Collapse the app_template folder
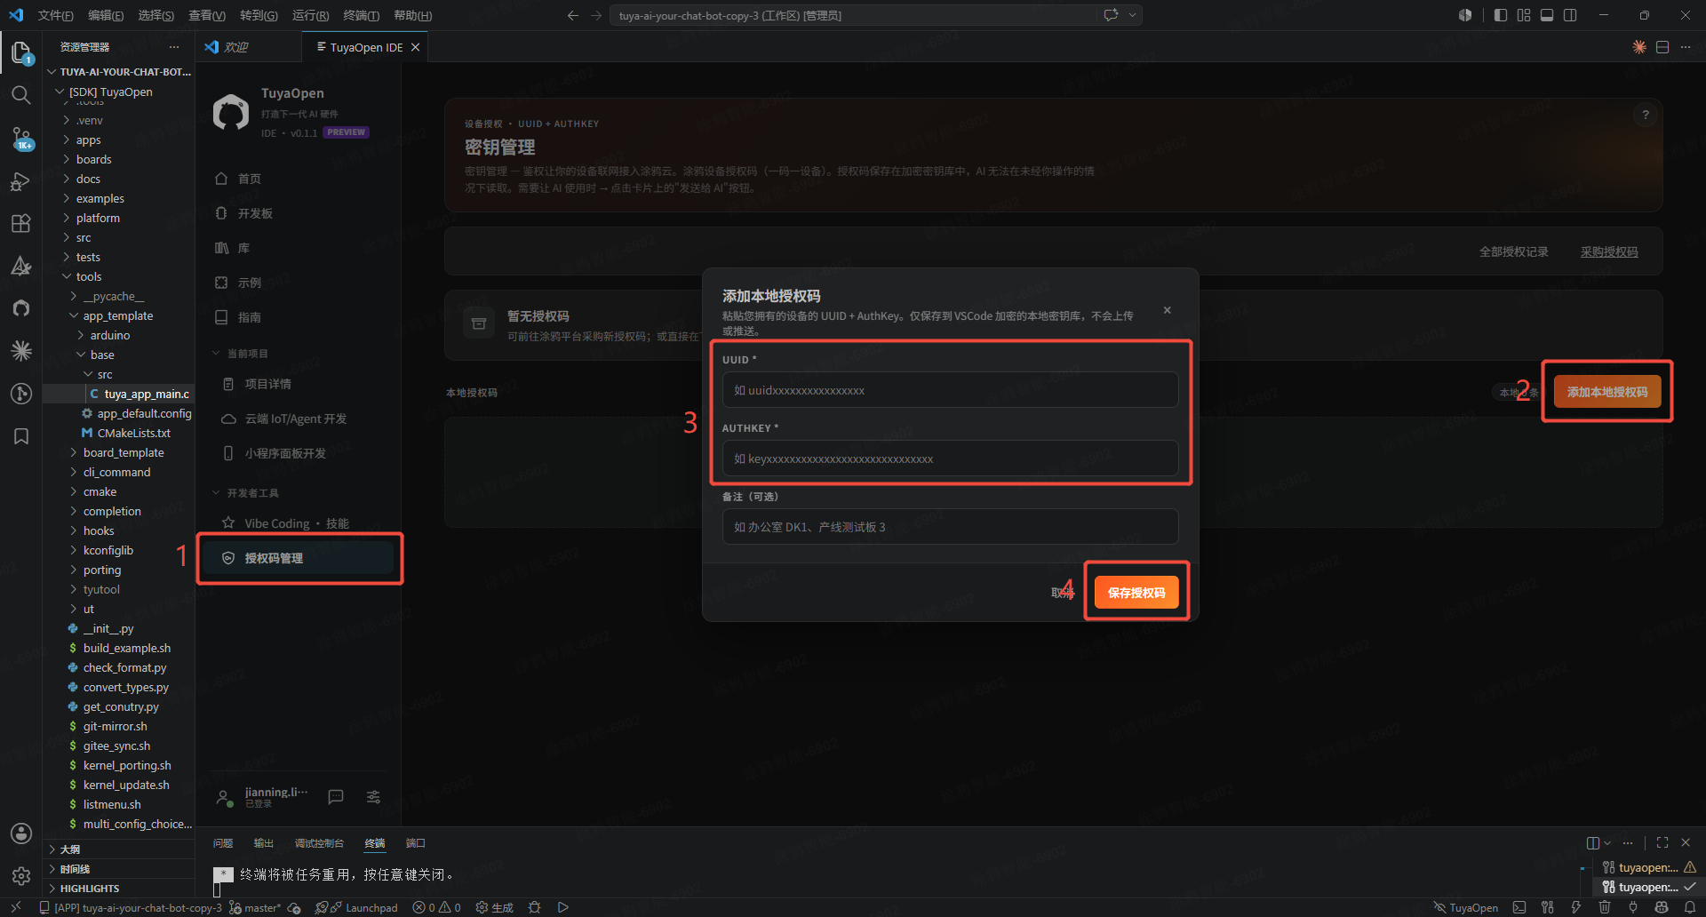Viewport: 1706px width, 917px height. pyautogui.click(x=119, y=315)
